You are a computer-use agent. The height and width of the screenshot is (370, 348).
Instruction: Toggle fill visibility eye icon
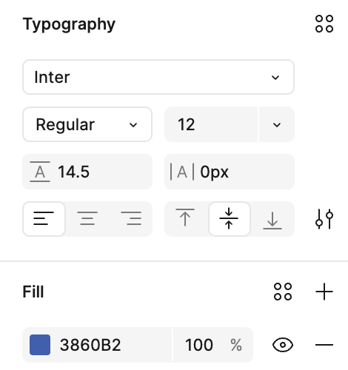click(283, 345)
